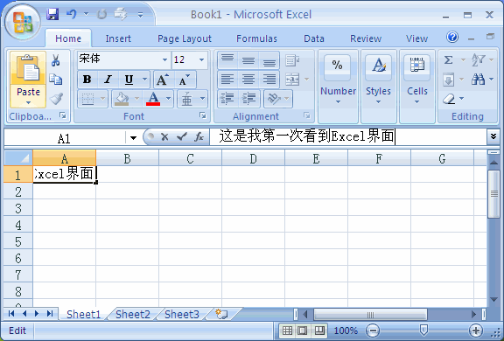Expand underline style options arrow
The height and width of the screenshot is (341, 504).
point(145,80)
